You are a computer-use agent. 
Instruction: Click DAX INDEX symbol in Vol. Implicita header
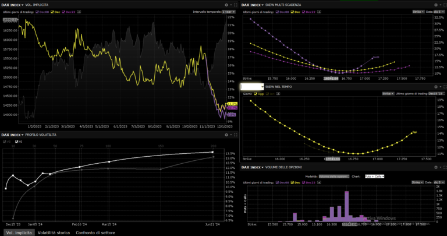[12, 5]
